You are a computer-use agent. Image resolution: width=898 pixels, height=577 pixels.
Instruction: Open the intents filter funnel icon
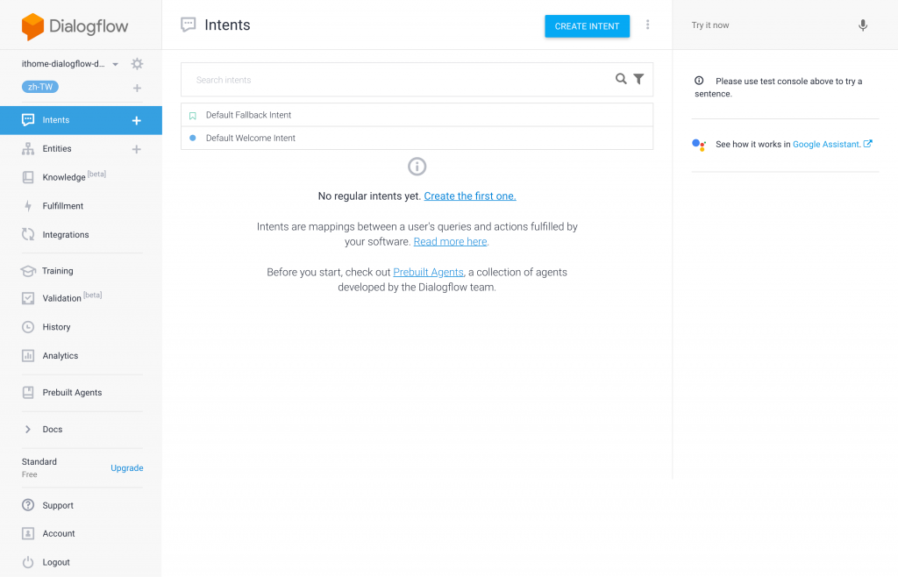638,79
